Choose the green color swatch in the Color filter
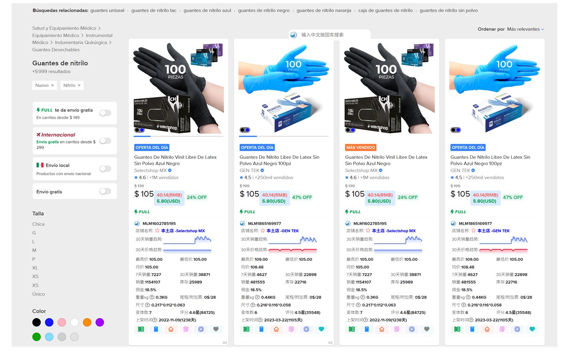Image resolution: width=565 pixels, height=353 pixels. click(37, 337)
